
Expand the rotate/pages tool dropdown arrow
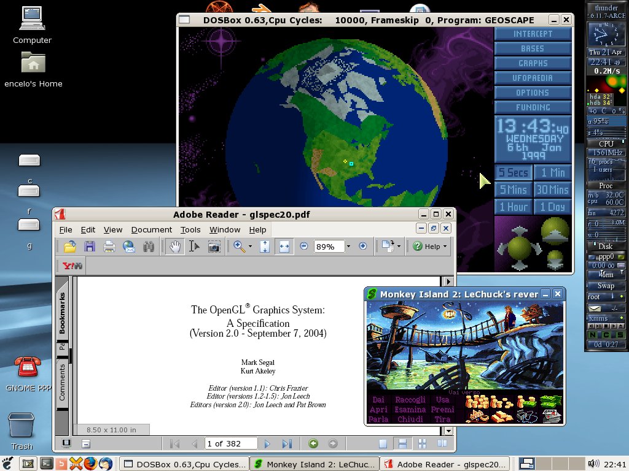(x=399, y=246)
